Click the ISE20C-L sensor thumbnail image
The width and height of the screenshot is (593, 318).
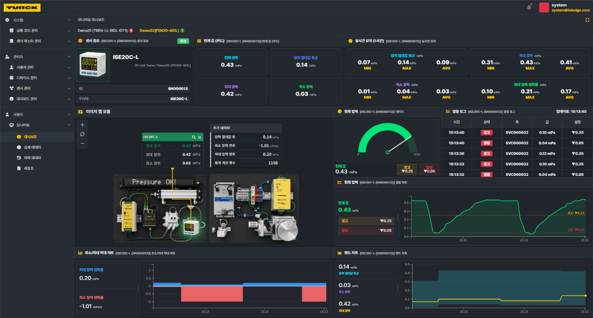click(x=93, y=65)
